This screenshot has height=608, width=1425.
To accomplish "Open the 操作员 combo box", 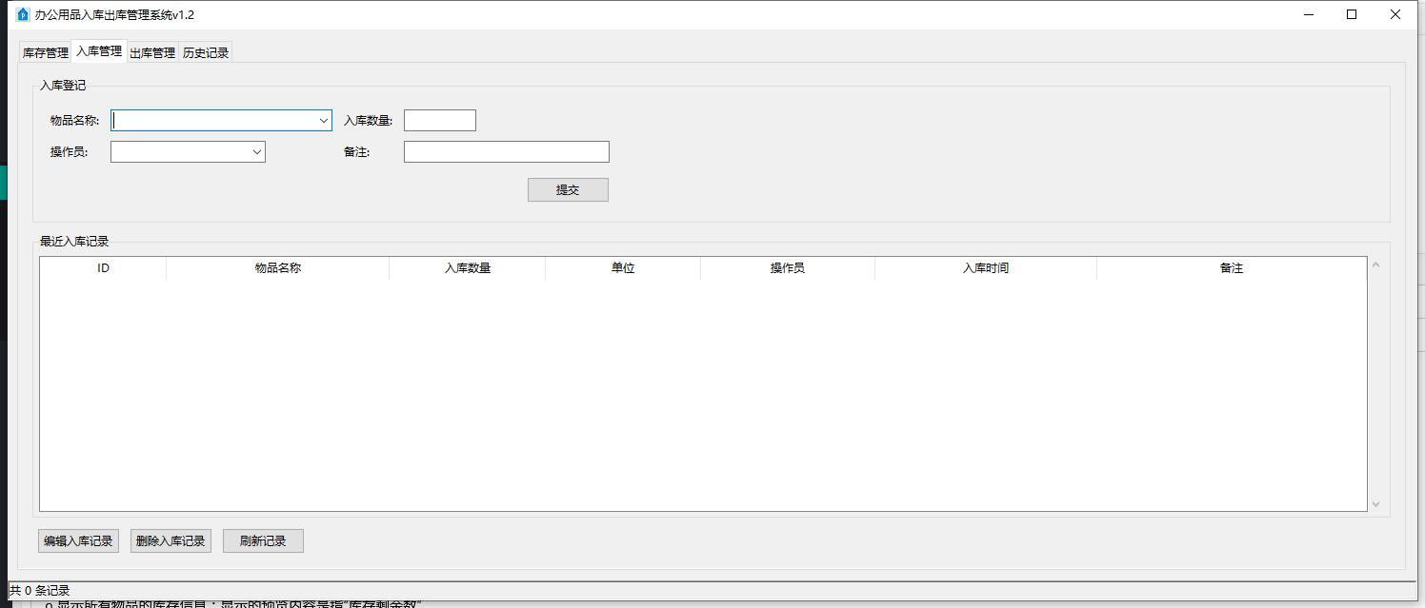I will tap(256, 152).
